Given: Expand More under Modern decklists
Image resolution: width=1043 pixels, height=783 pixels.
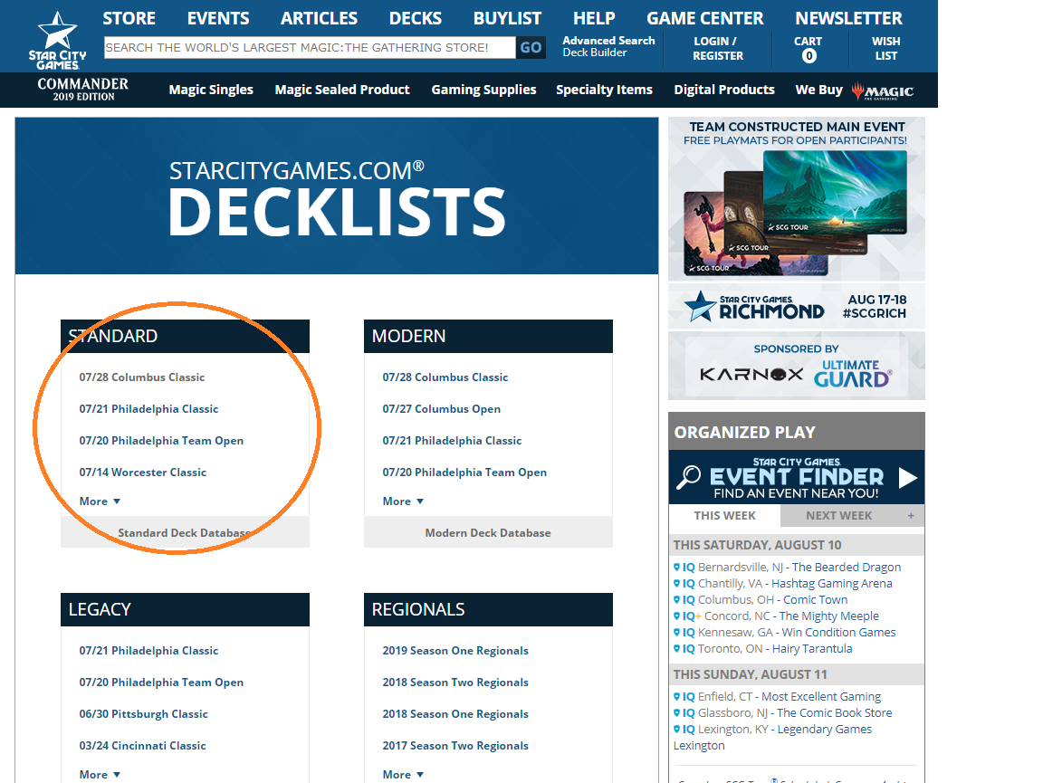Looking at the screenshot, I should click(403, 501).
